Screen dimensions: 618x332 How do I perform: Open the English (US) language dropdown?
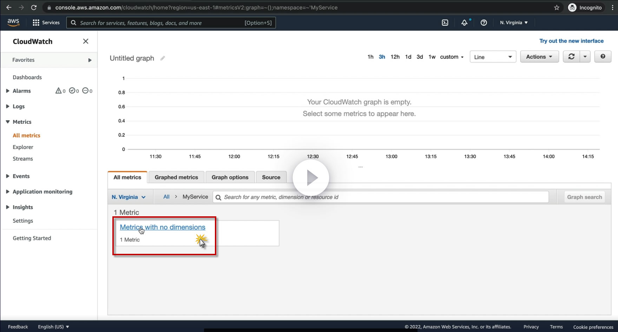tap(53, 327)
